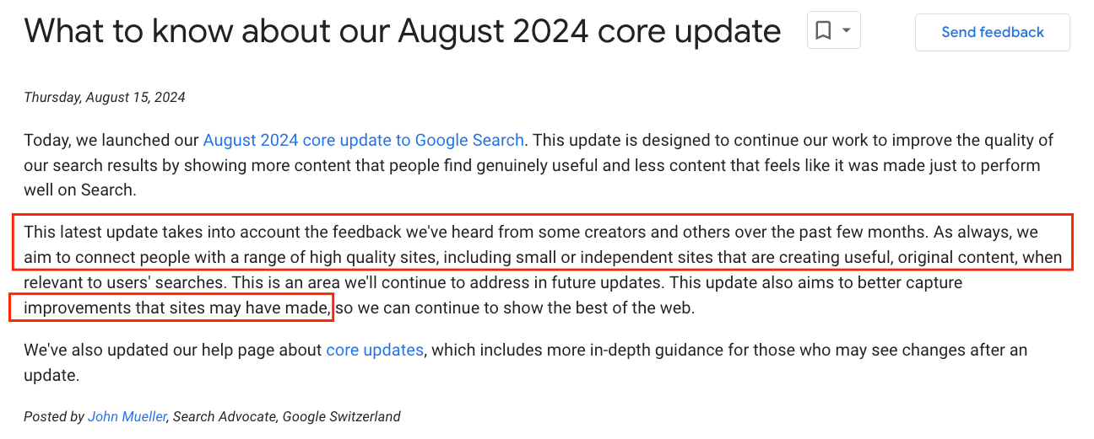Open the core updates help page link
The height and width of the screenshot is (439, 1094).
[375, 350]
